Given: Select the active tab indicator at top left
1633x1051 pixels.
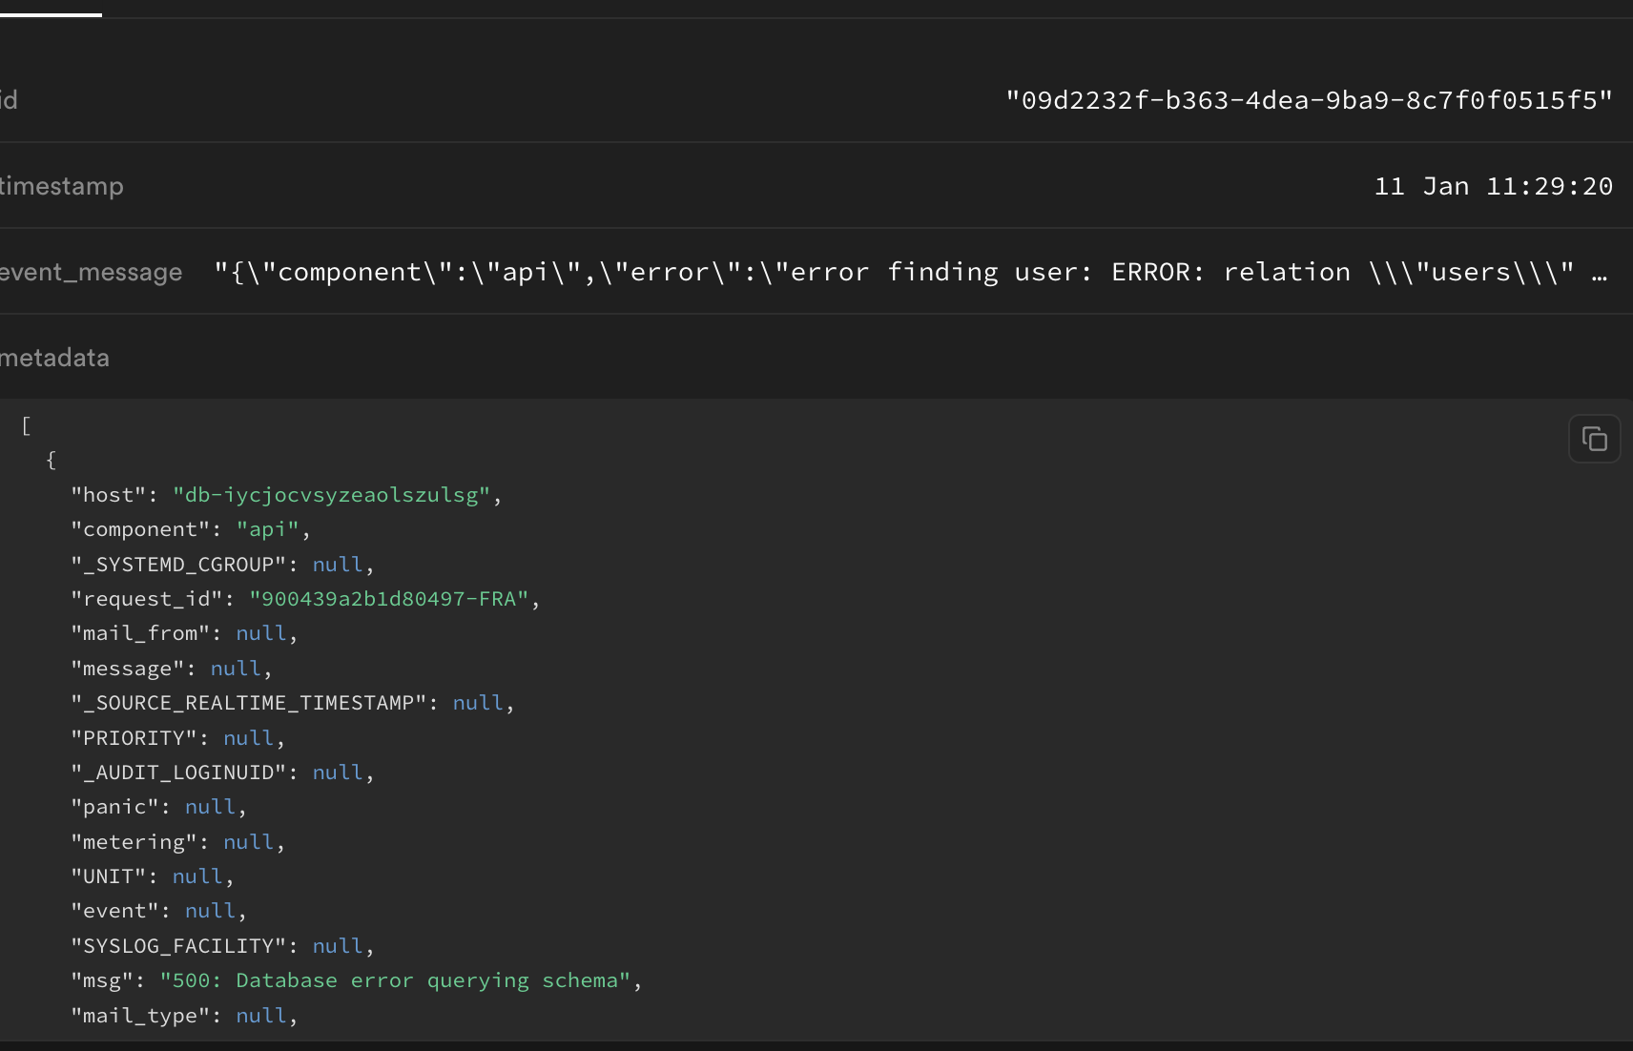Looking at the screenshot, I should [51, 13].
